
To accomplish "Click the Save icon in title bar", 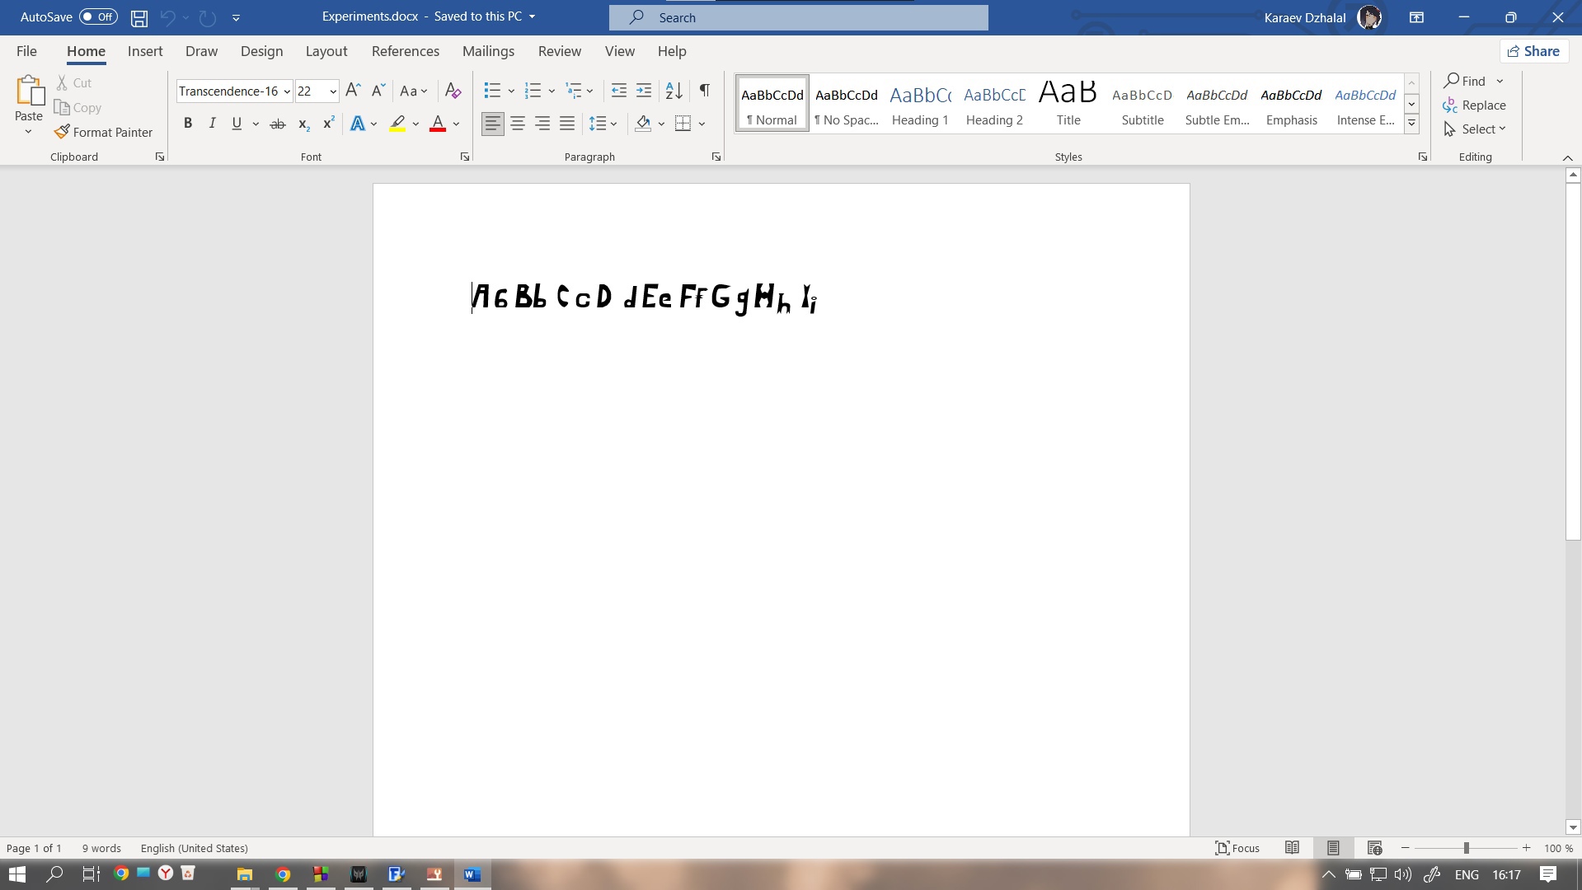I will point(139,17).
